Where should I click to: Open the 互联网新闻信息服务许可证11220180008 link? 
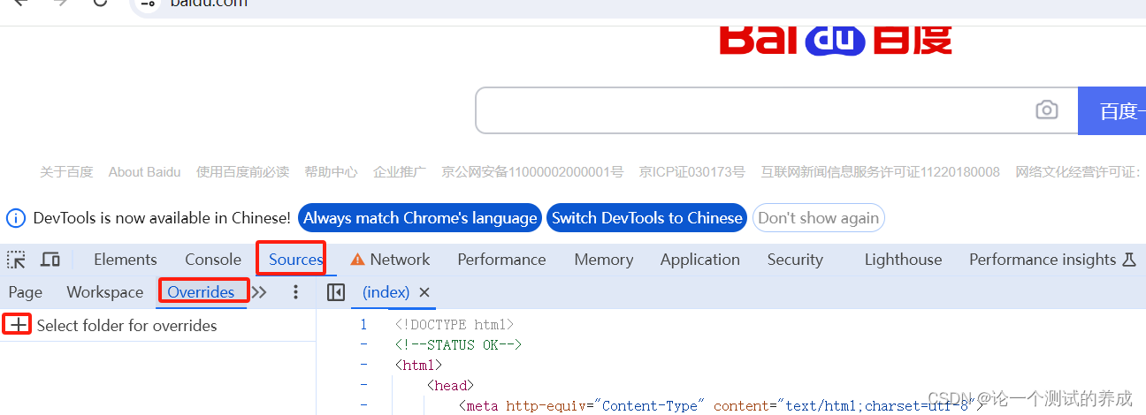[x=881, y=172]
